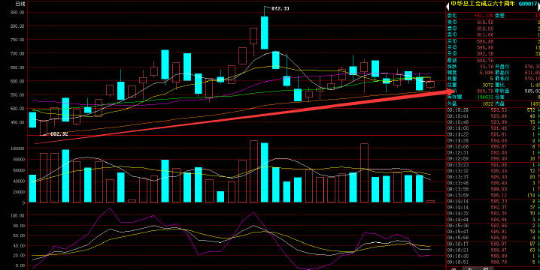
Task: Select the tallest cyan volume bar
Action: (265, 172)
